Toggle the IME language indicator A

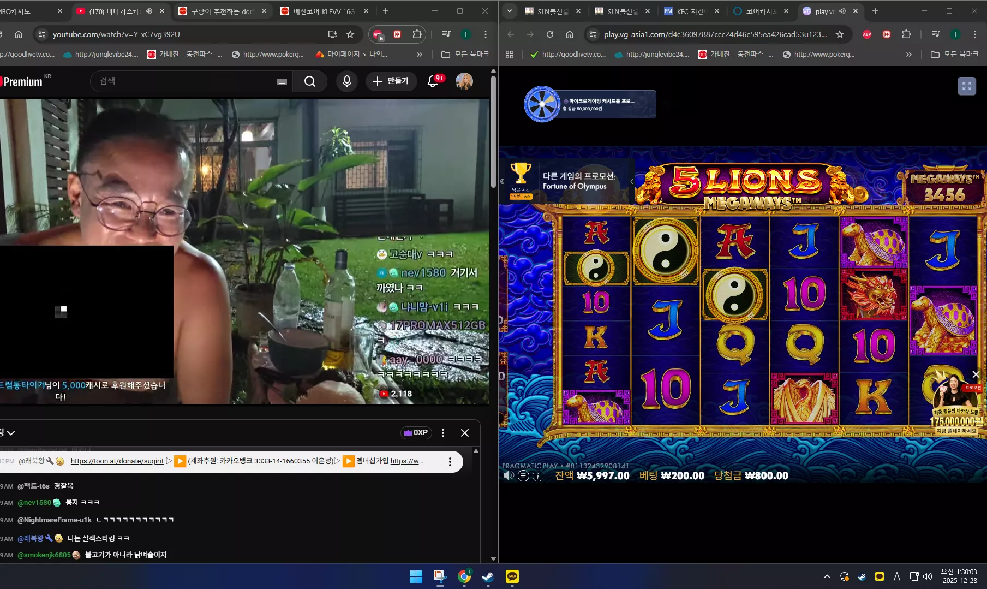(x=896, y=576)
